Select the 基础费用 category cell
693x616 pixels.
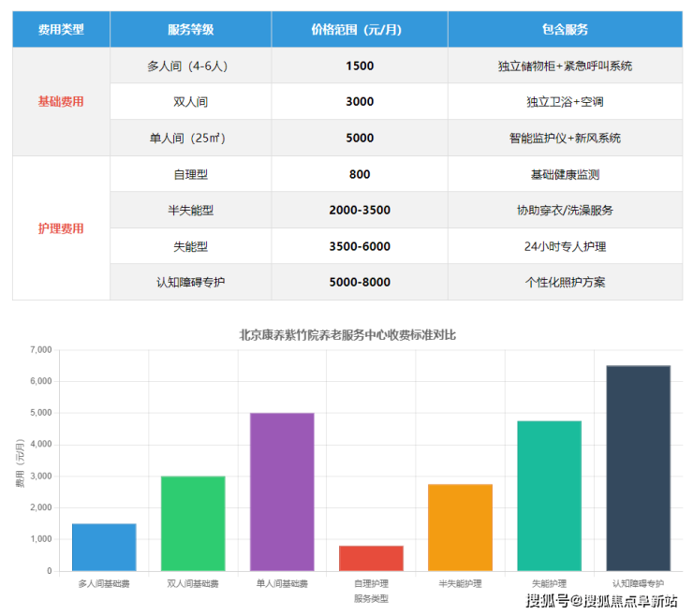(61, 101)
